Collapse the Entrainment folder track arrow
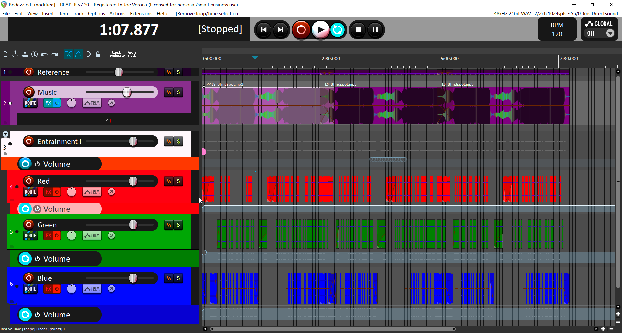The width and height of the screenshot is (622, 333). point(6,134)
